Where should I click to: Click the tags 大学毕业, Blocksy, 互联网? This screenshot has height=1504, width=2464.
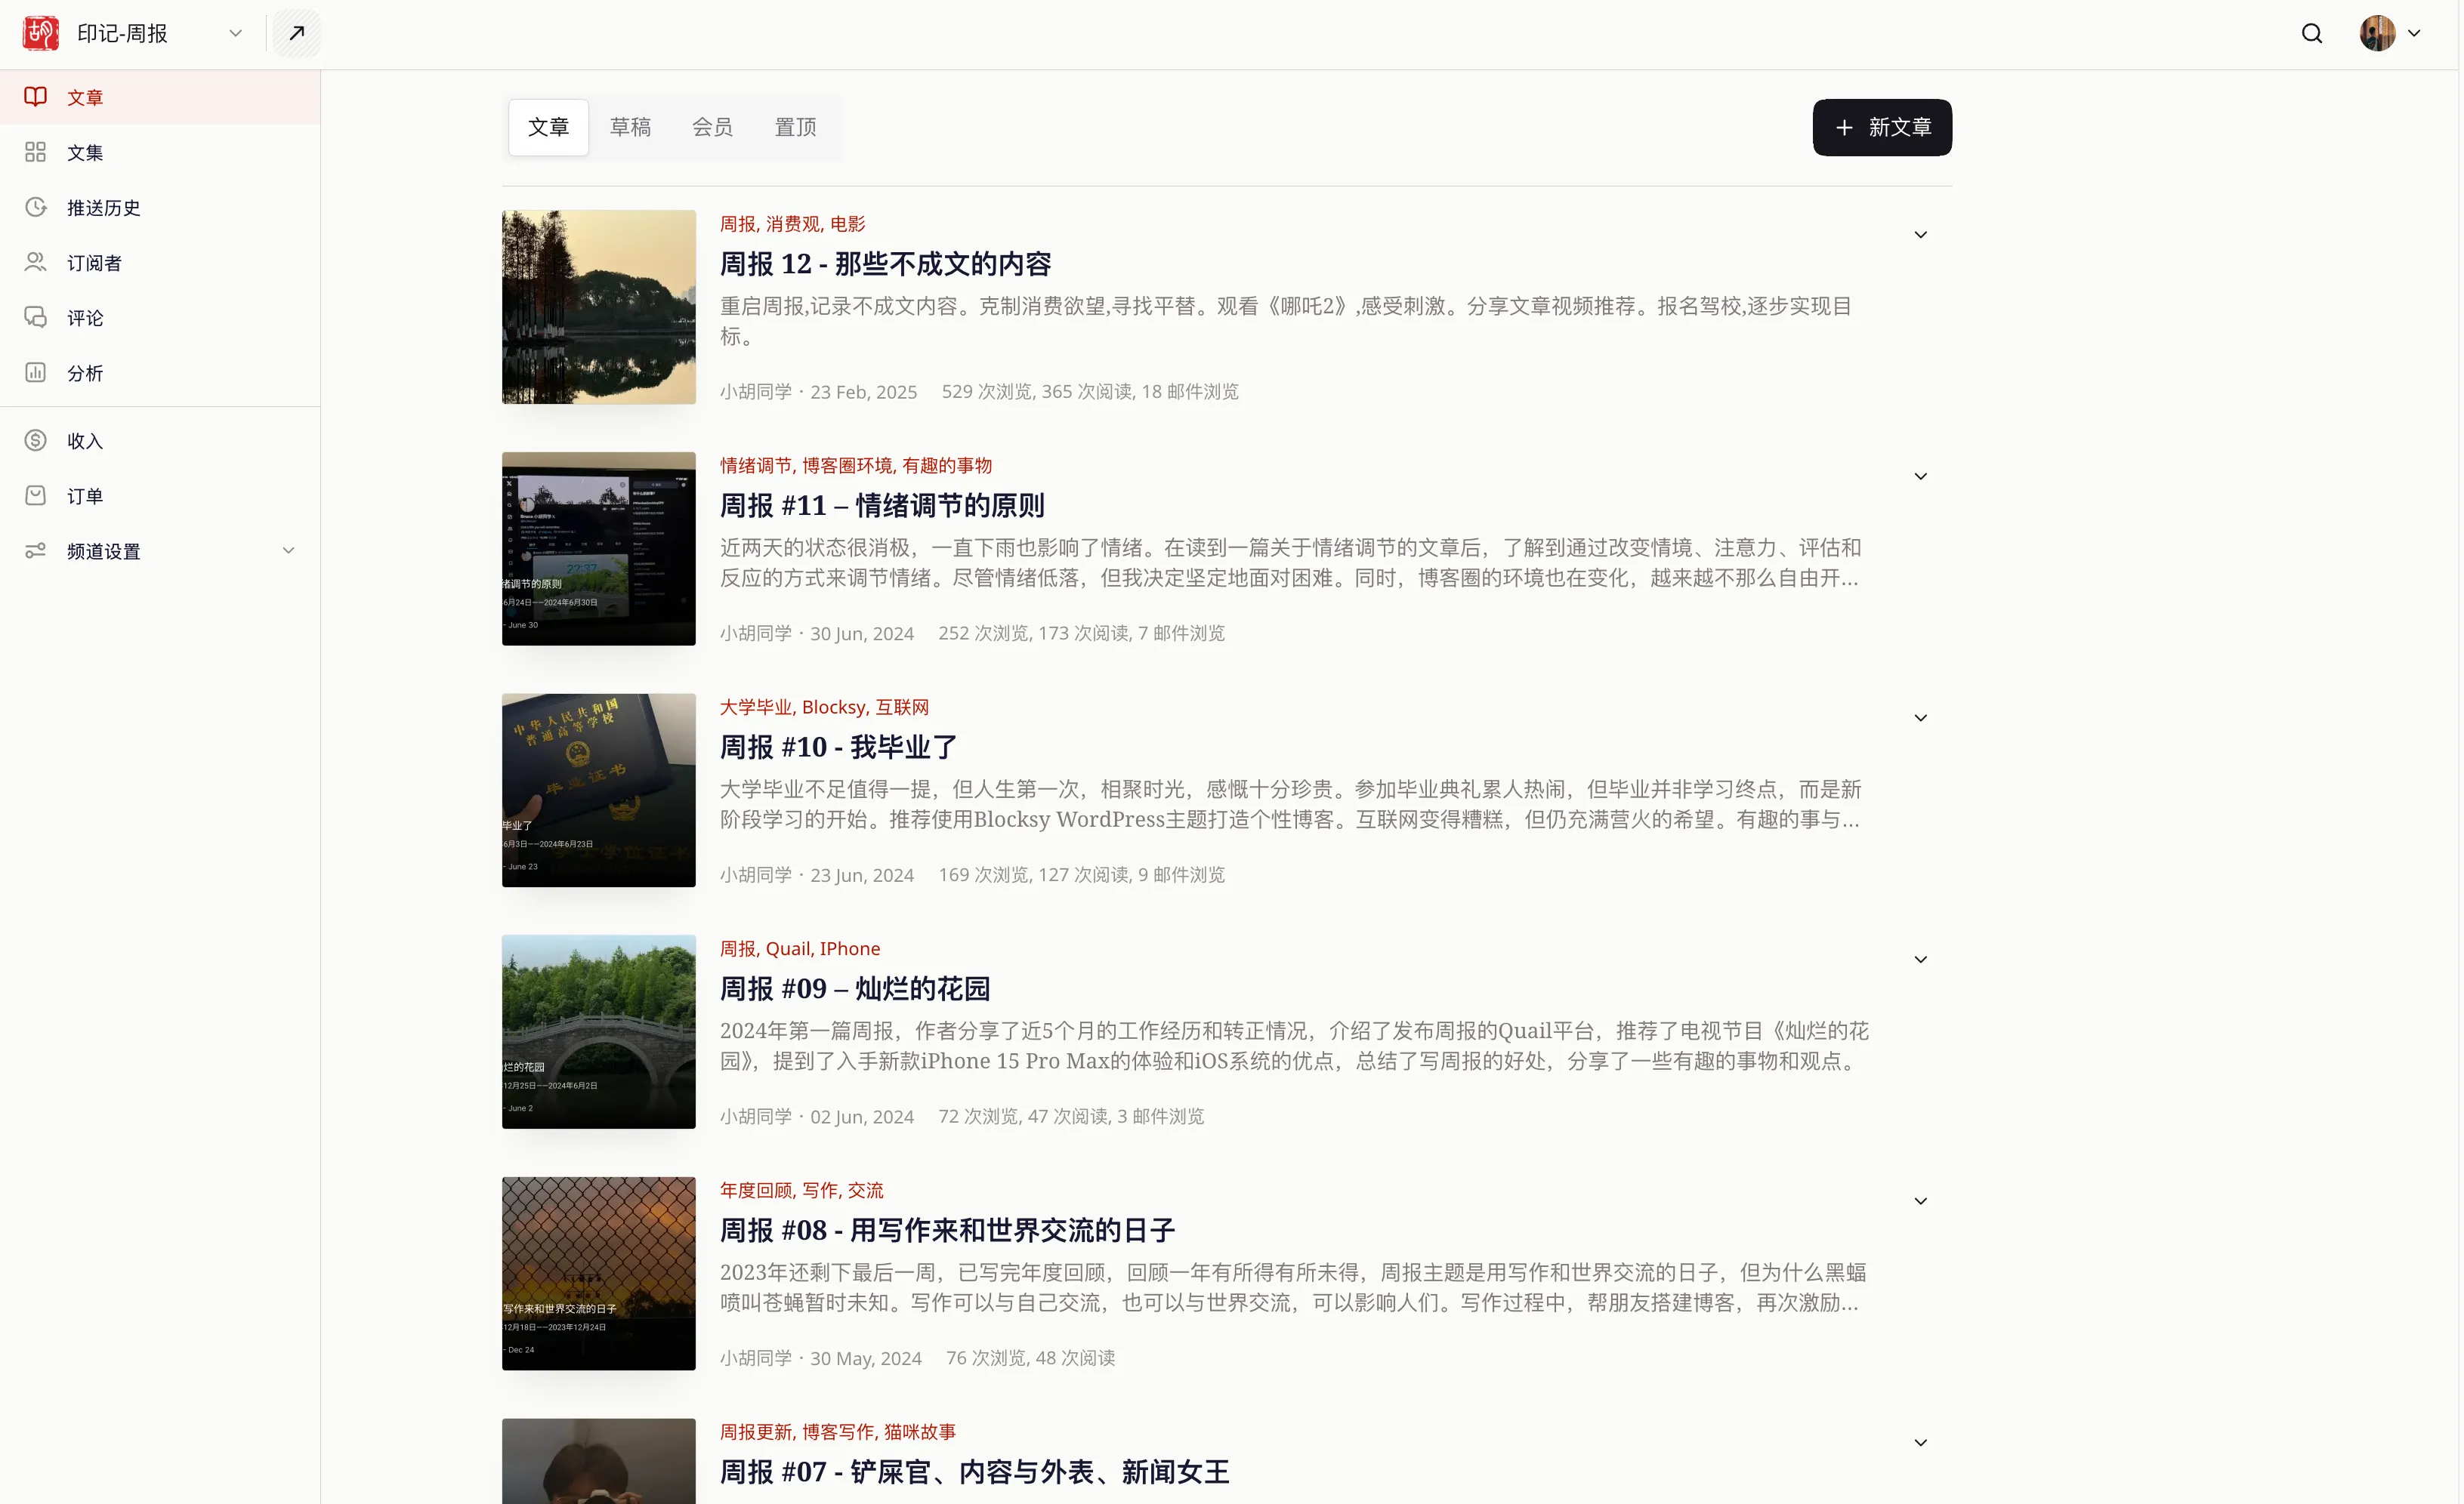click(x=824, y=707)
